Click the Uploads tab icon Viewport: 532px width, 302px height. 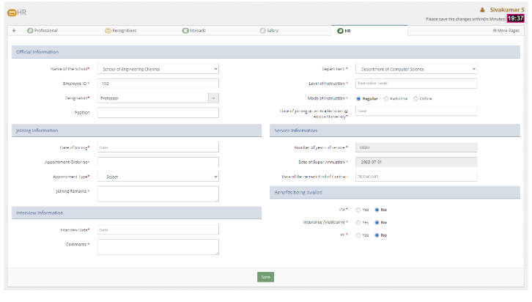185,30
